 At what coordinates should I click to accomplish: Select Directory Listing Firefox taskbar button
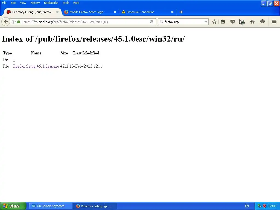(x=95, y=206)
